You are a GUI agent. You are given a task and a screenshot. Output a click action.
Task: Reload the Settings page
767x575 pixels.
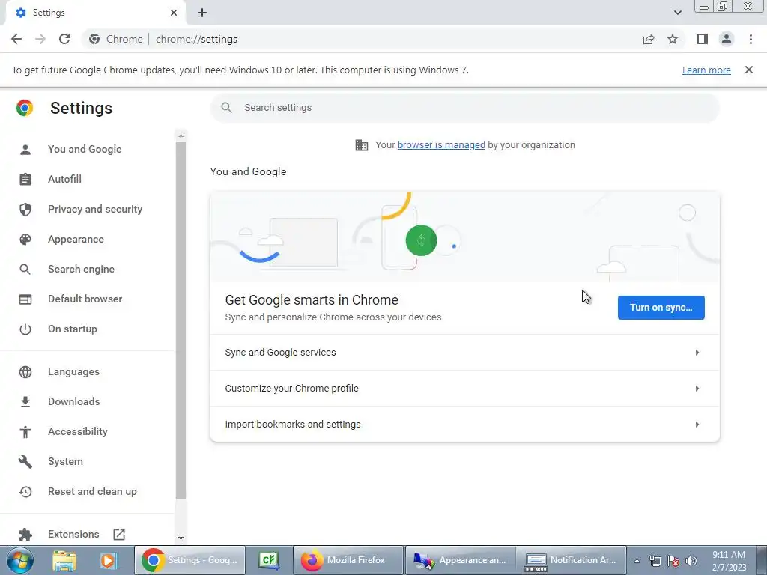coord(64,39)
